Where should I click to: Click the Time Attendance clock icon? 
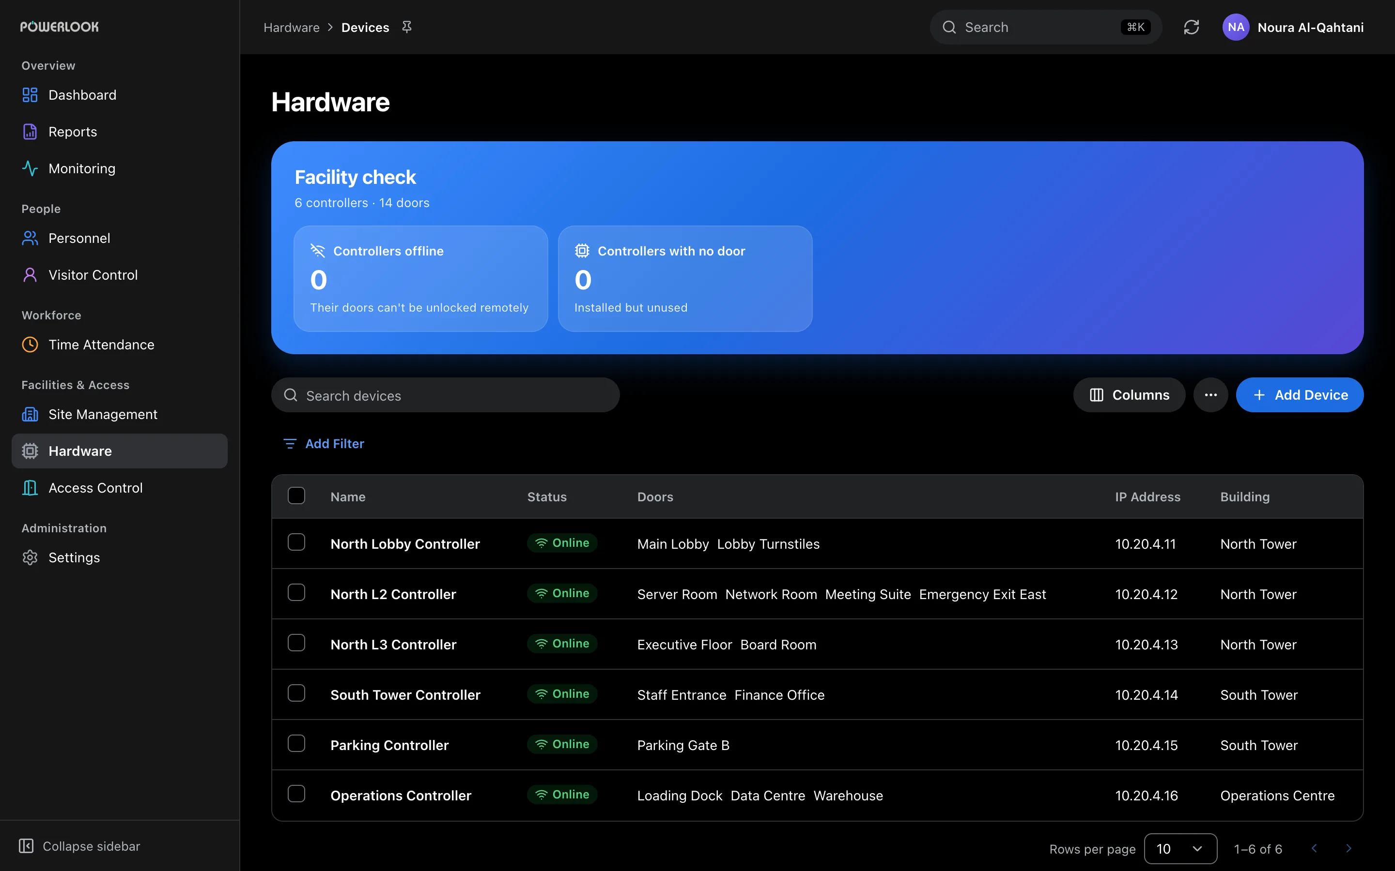(x=30, y=345)
